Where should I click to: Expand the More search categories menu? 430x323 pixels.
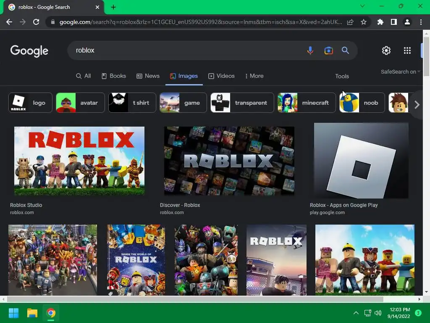coord(254,76)
